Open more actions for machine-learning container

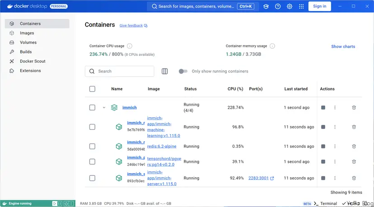click(335, 127)
